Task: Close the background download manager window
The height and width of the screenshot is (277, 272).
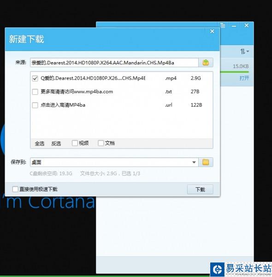Action: coord(246,26)
